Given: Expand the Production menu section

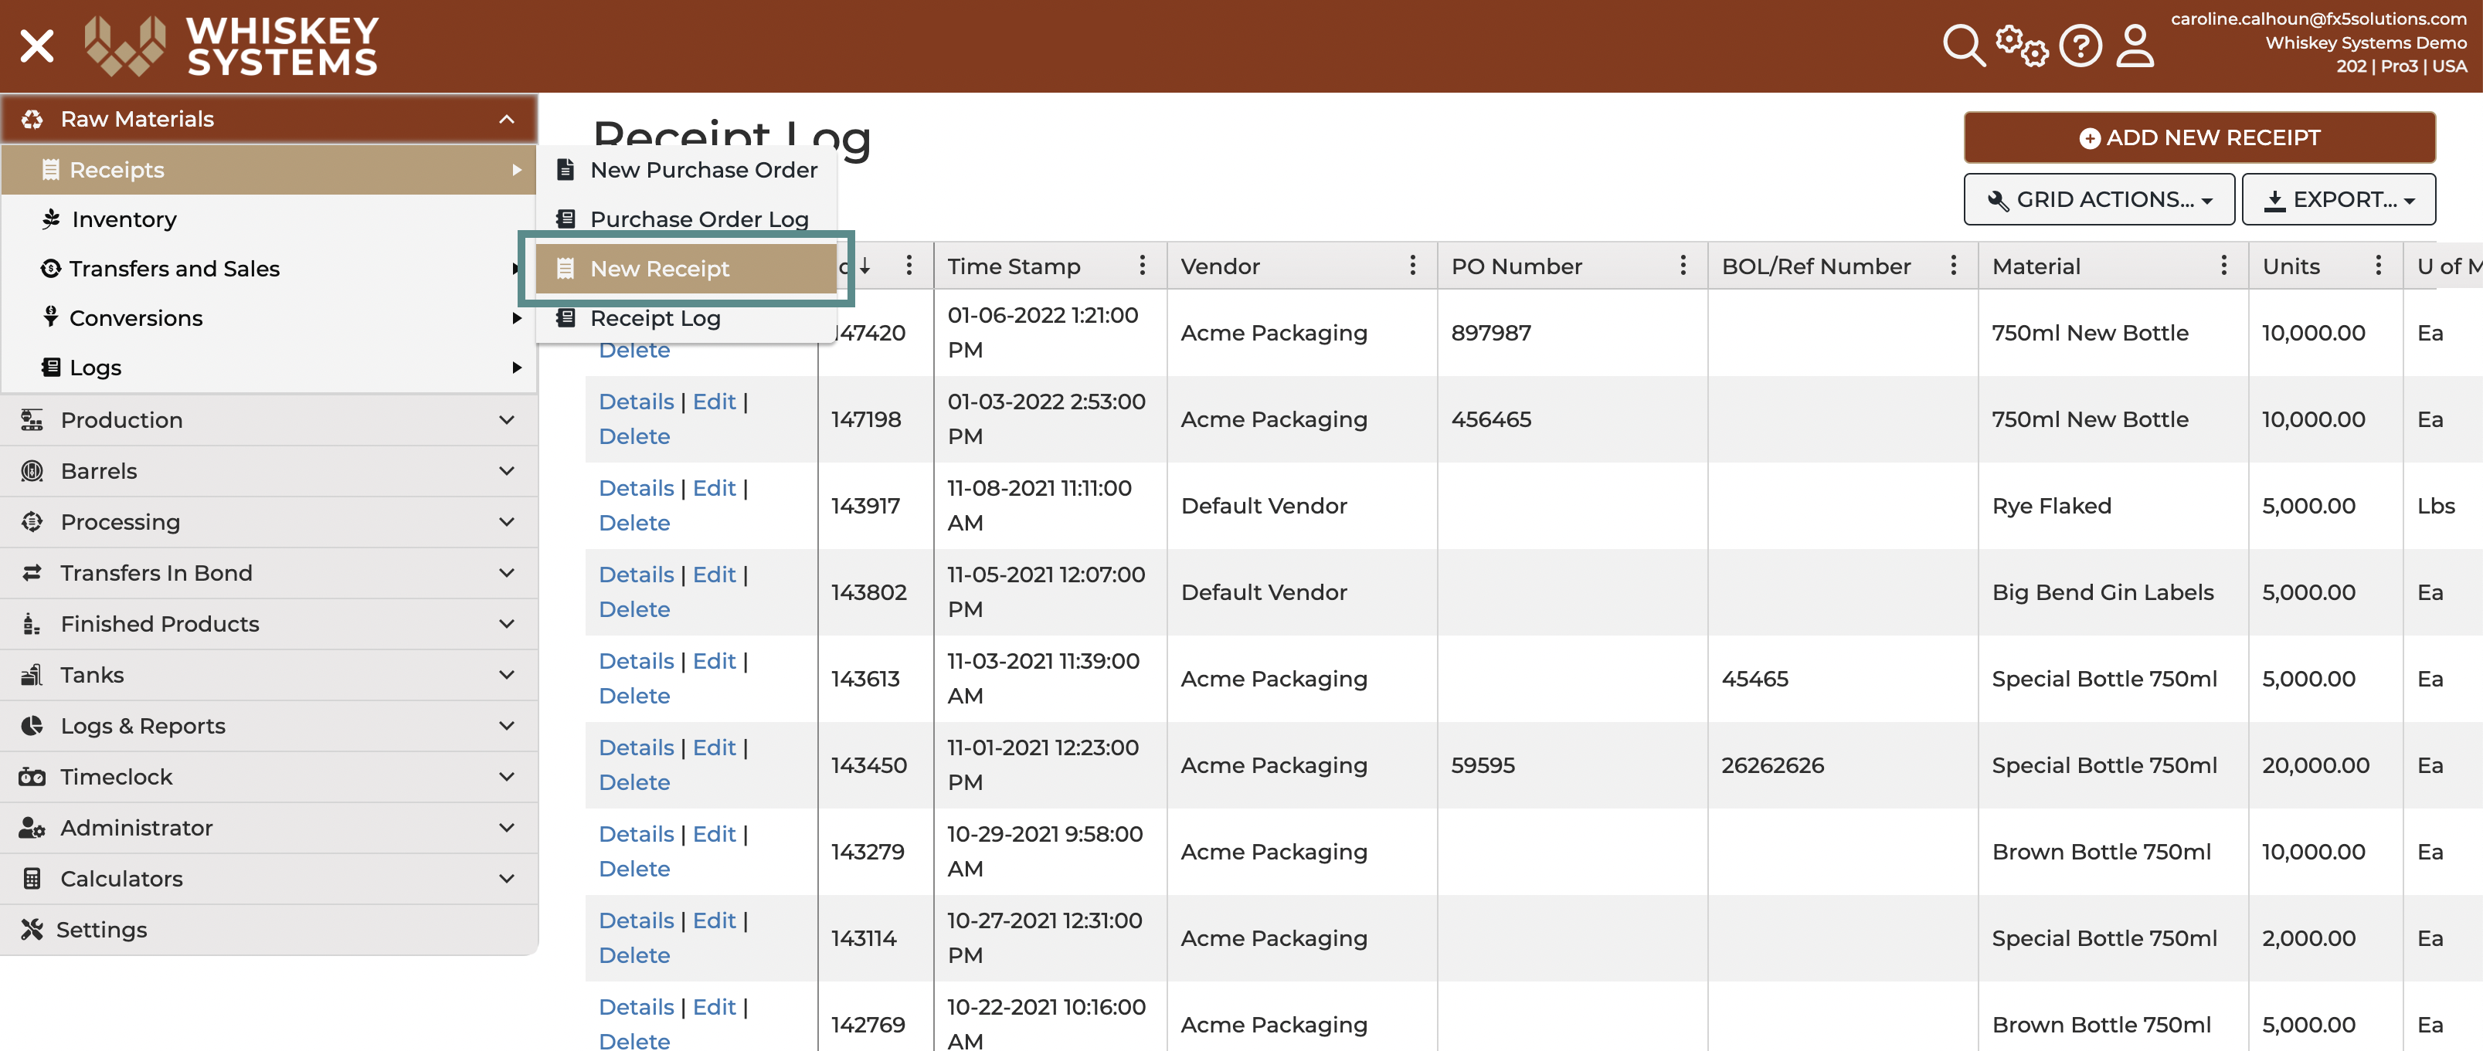Looking at the screenshot, I should click(x=269, y=420).
